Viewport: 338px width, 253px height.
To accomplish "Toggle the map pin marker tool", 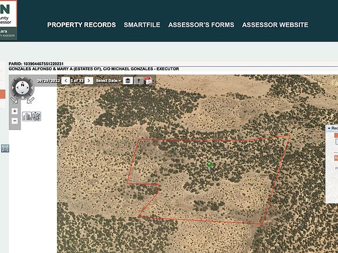I will [138, 81].
